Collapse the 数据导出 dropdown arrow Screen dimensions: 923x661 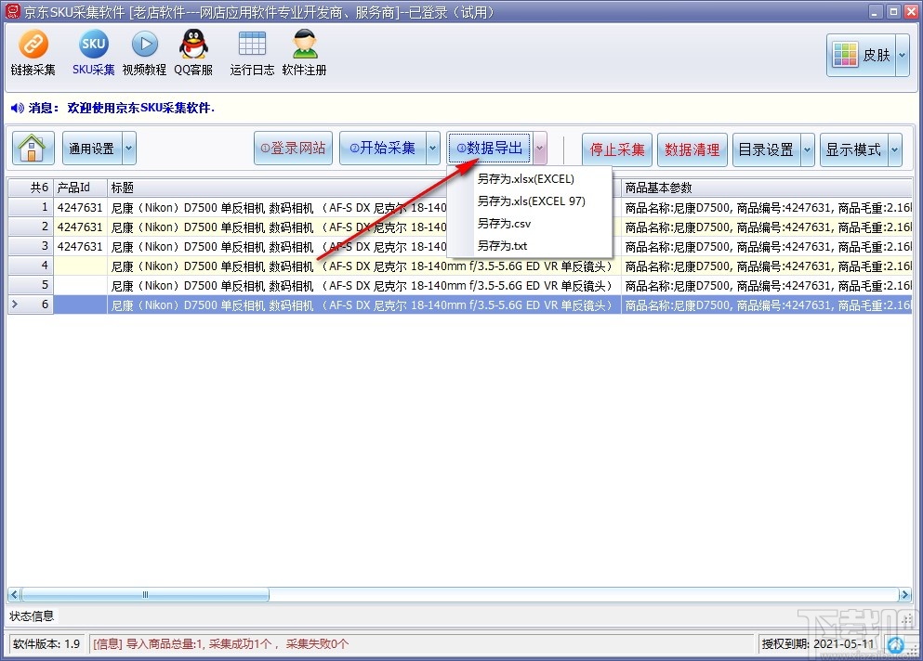tap(540, 149)
